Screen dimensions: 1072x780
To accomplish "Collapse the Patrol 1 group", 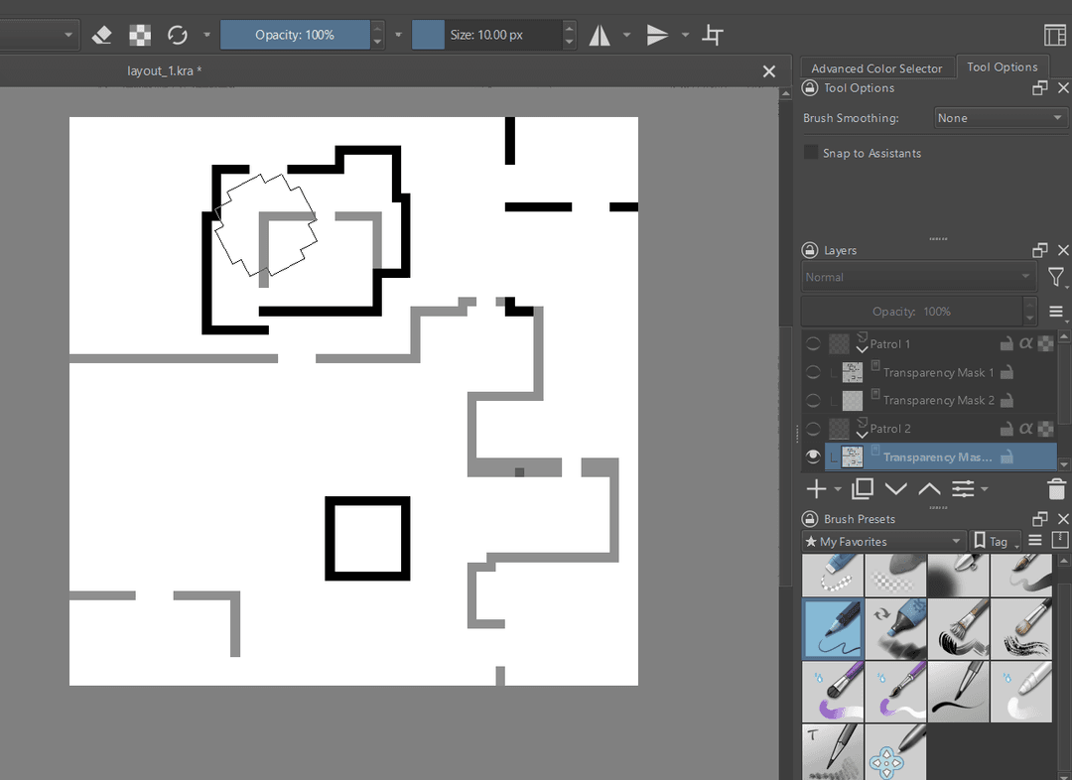I will [863, 350].
